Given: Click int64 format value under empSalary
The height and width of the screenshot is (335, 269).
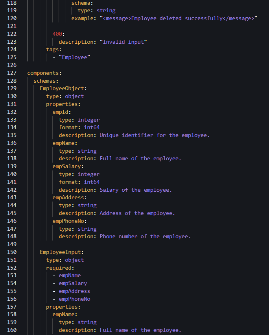Looking at the screenshot, I should 92,182.
